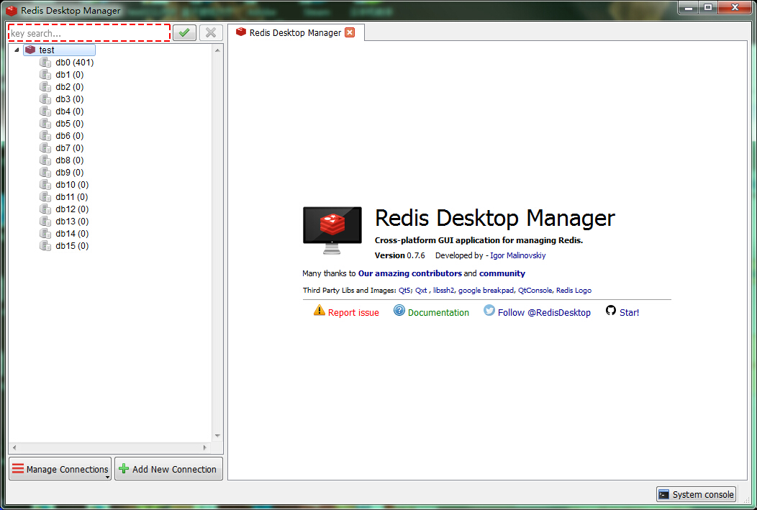Click the Redis monitor logo image

point(332,230)
